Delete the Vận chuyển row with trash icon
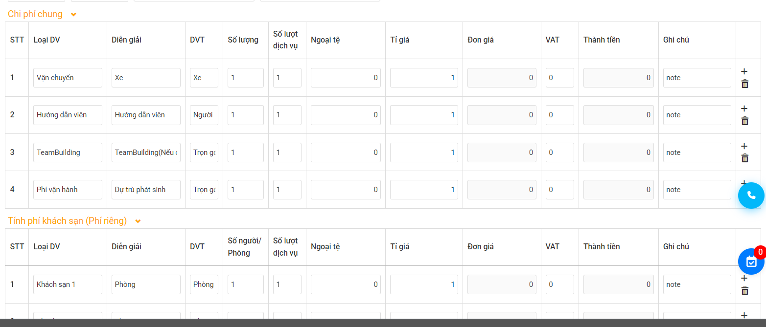The image size is (766, 327). (x=745, y=84)
